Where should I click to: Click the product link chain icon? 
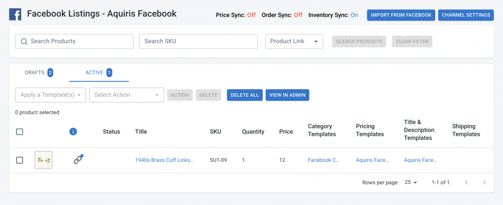78,159
